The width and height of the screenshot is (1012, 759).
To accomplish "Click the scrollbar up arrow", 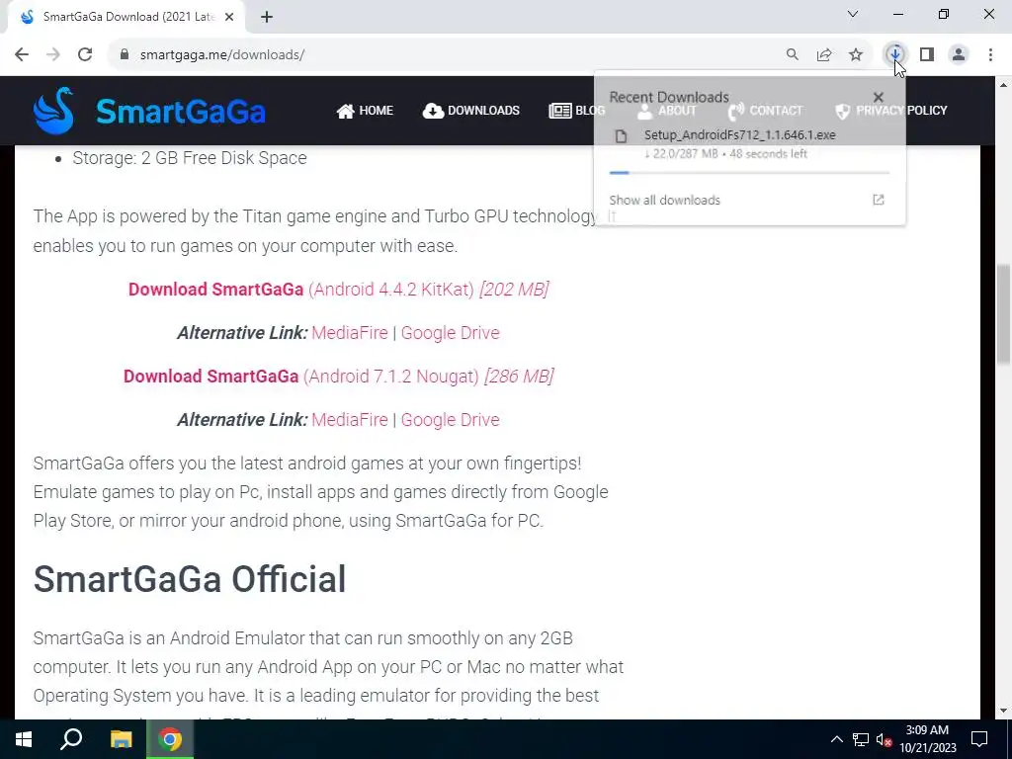I will coord(1004,85).
